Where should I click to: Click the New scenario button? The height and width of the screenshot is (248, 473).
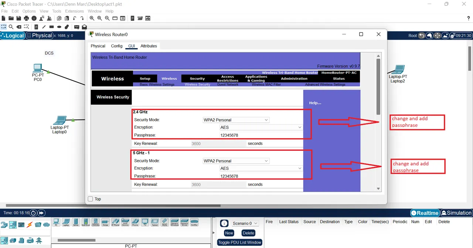coord(229,233)
